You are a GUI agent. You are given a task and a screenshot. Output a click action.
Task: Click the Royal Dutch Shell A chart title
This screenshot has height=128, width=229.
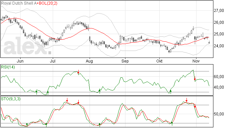pyautogui.click(x=19, y=3)
